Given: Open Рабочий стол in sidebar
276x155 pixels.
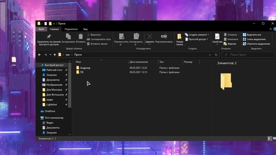Looking at the screenshot, I should (x=52, y=70).
